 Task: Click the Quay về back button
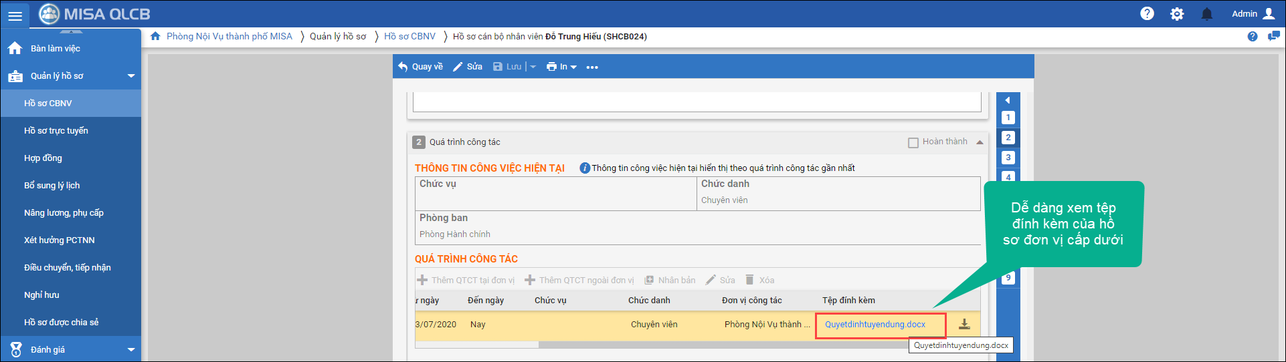(421, 67)
